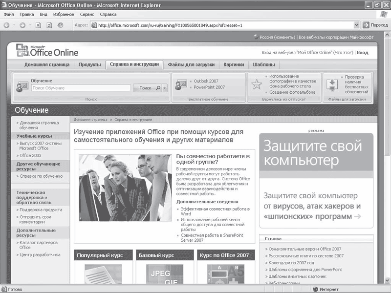Screen dimensions: 391x293
Task: Click the download icon in Файлы для загрузки panel
Action: point(332,85)
